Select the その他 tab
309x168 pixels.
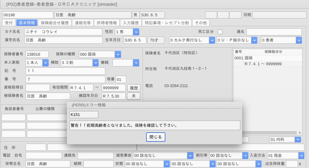(x=201, y=23)
